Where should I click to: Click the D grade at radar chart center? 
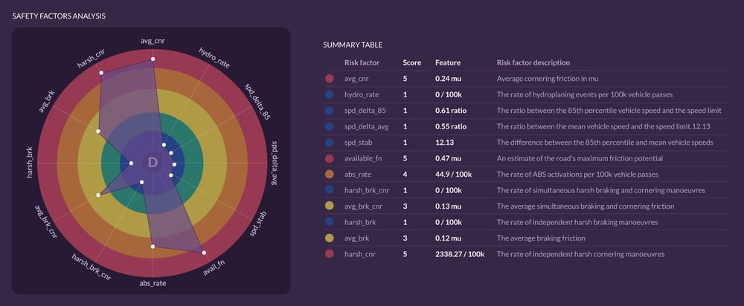(x=153, y=163)
